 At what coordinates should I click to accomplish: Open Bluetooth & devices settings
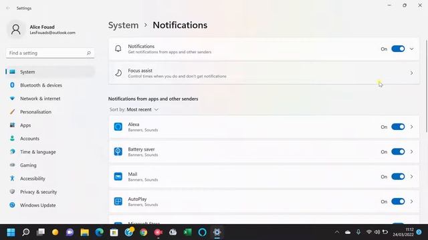coord(50,85)
